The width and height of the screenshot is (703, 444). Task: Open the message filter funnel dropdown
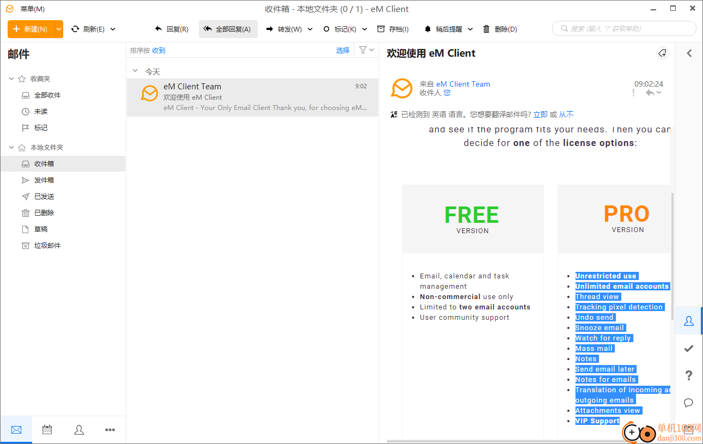point(367,50)
